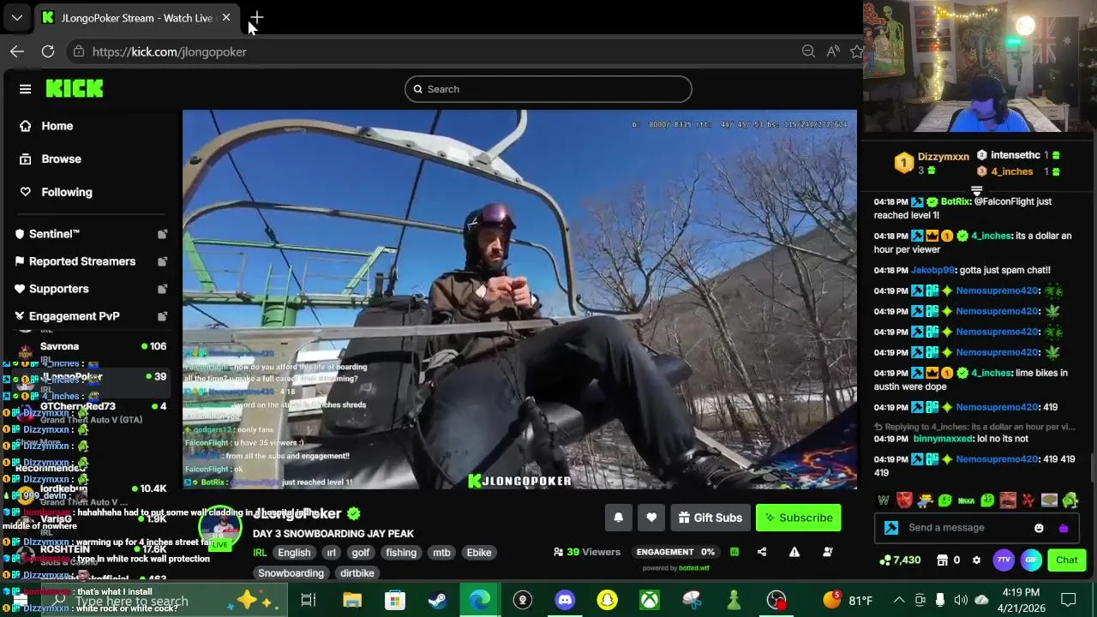Click the mtb tag

[441, 553]
